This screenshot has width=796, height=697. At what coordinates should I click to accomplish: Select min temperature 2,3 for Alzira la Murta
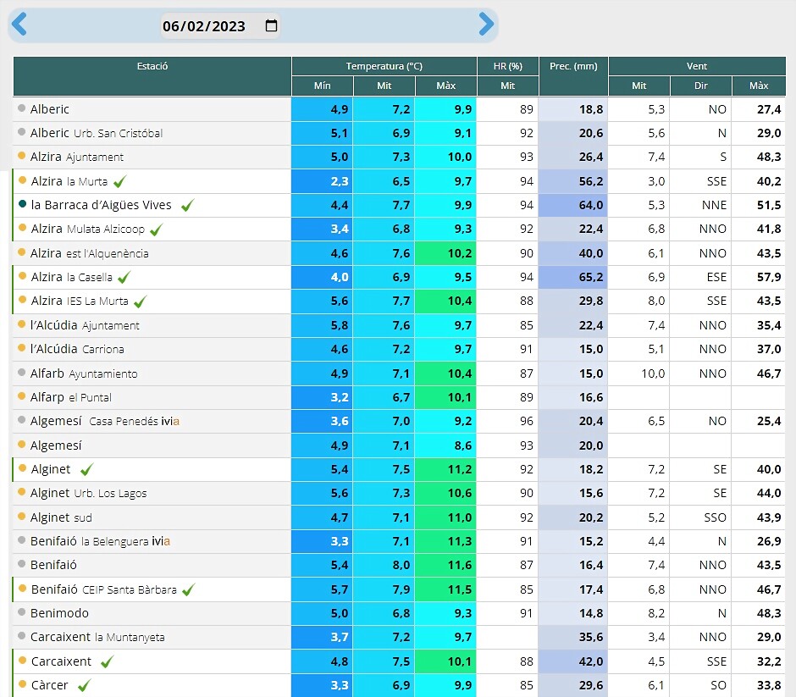tap(322, 181)
